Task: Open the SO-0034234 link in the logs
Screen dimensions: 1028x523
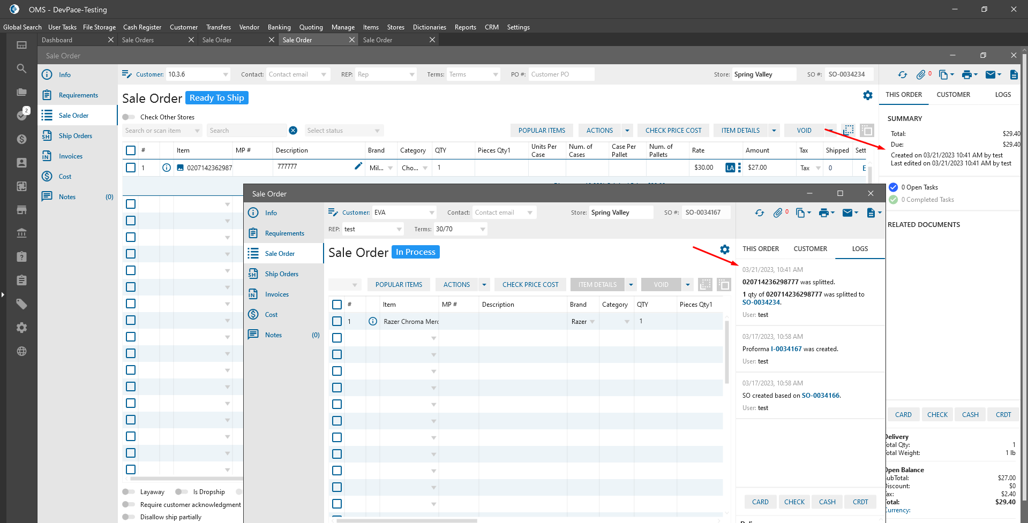Action: point(761,302)
